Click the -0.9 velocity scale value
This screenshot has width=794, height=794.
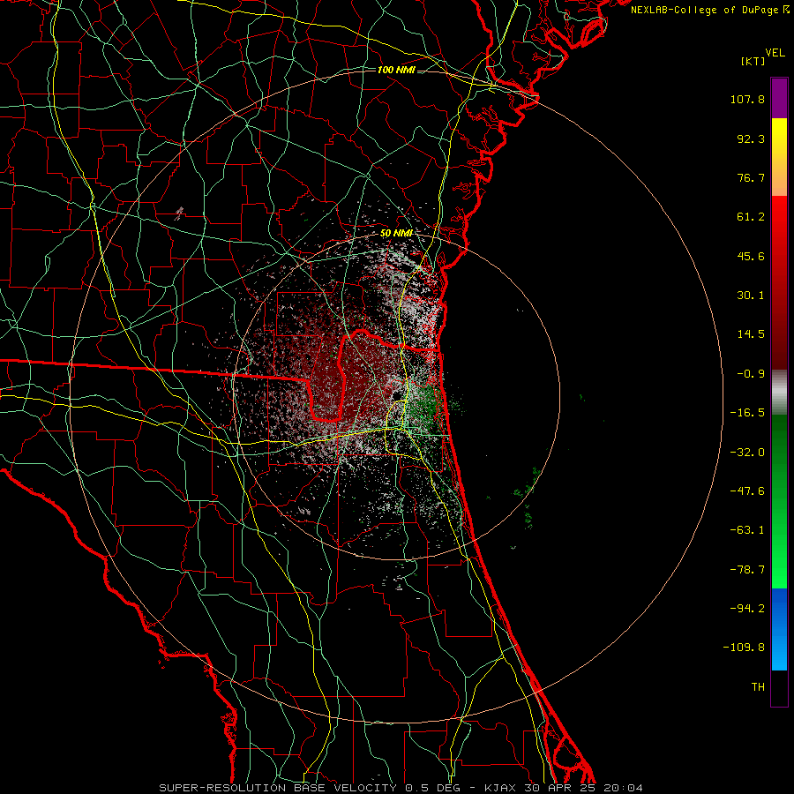(751, 374)
